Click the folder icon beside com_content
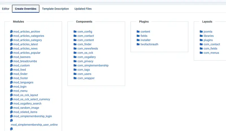This screenshot has width=226, height=131. [x=75, y=40]
